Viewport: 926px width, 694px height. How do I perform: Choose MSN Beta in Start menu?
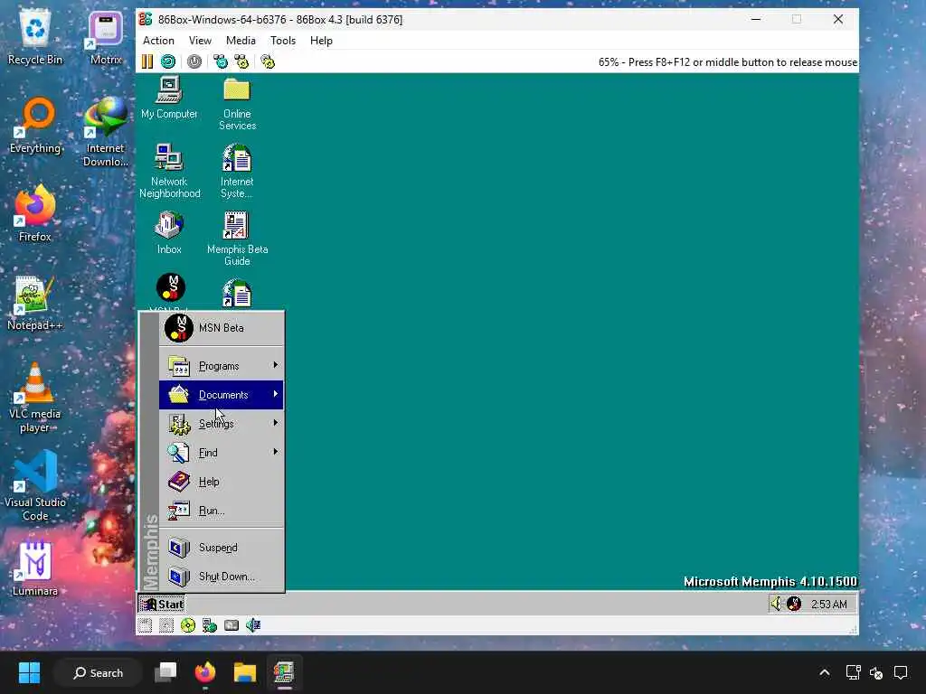tap(222, 328)
